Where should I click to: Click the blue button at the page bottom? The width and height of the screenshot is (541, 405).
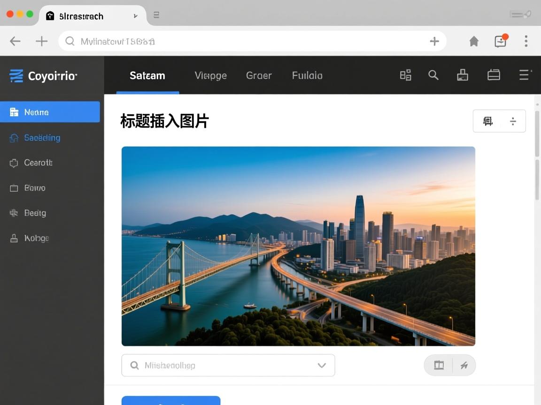170,402
